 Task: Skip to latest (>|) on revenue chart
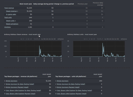coord(31,39)
